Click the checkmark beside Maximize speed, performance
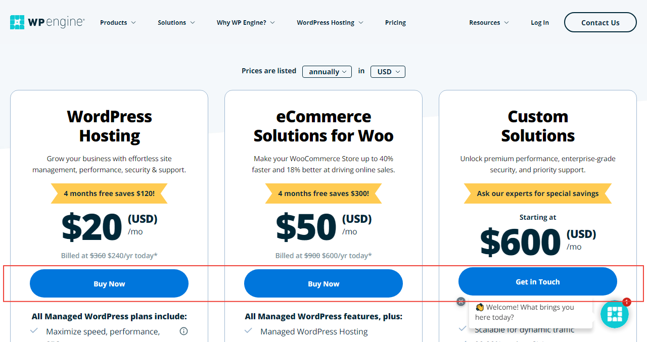The image size is (647, 342). coord(33,330)
